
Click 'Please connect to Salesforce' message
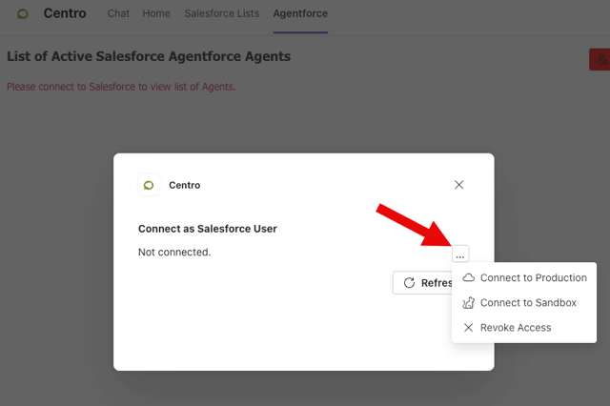point(121,87)
